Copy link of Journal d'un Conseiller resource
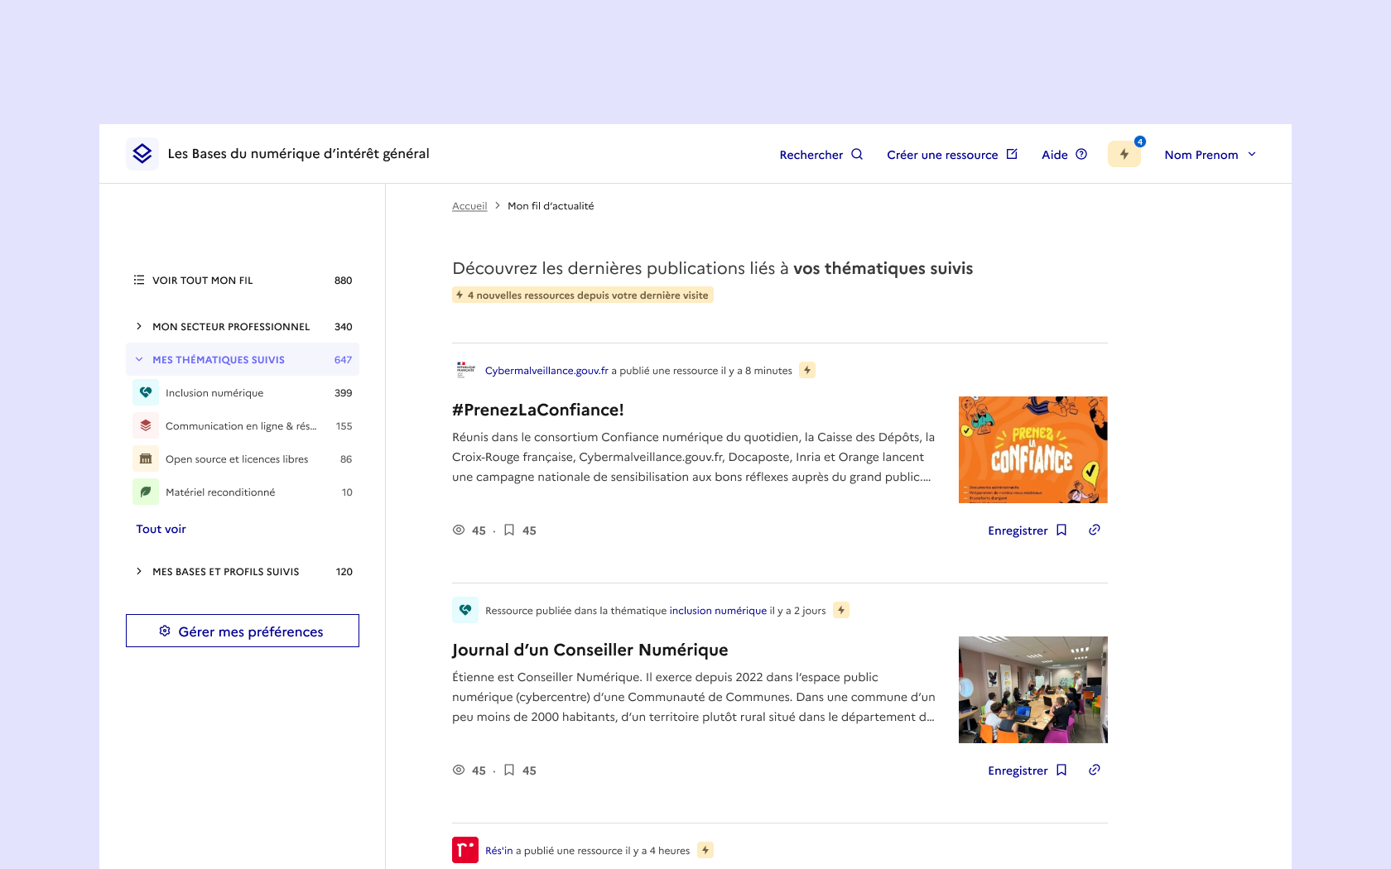The height and width of the screenshot is (869, 1391). [x=1094, y=770]
